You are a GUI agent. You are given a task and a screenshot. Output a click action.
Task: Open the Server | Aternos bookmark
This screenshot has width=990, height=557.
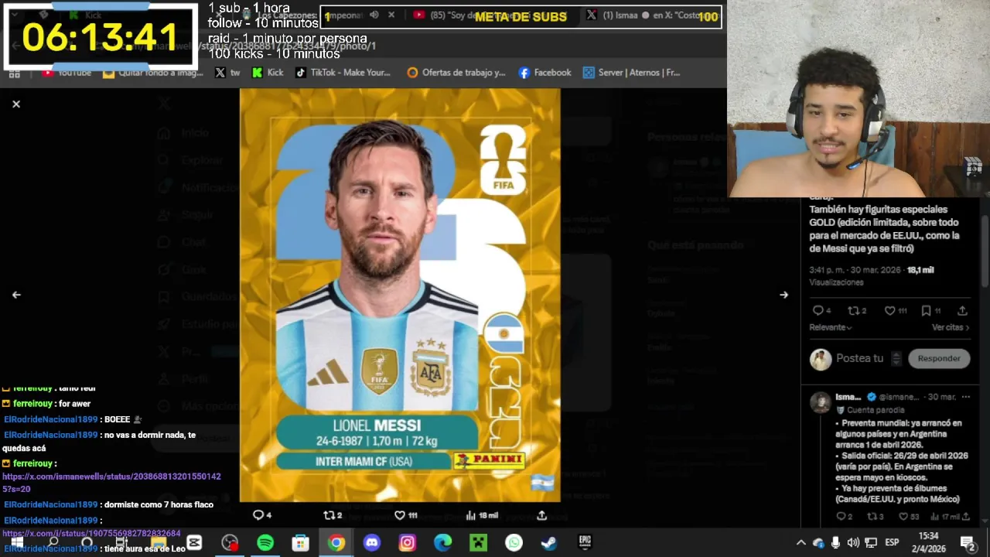pos(632,73)
